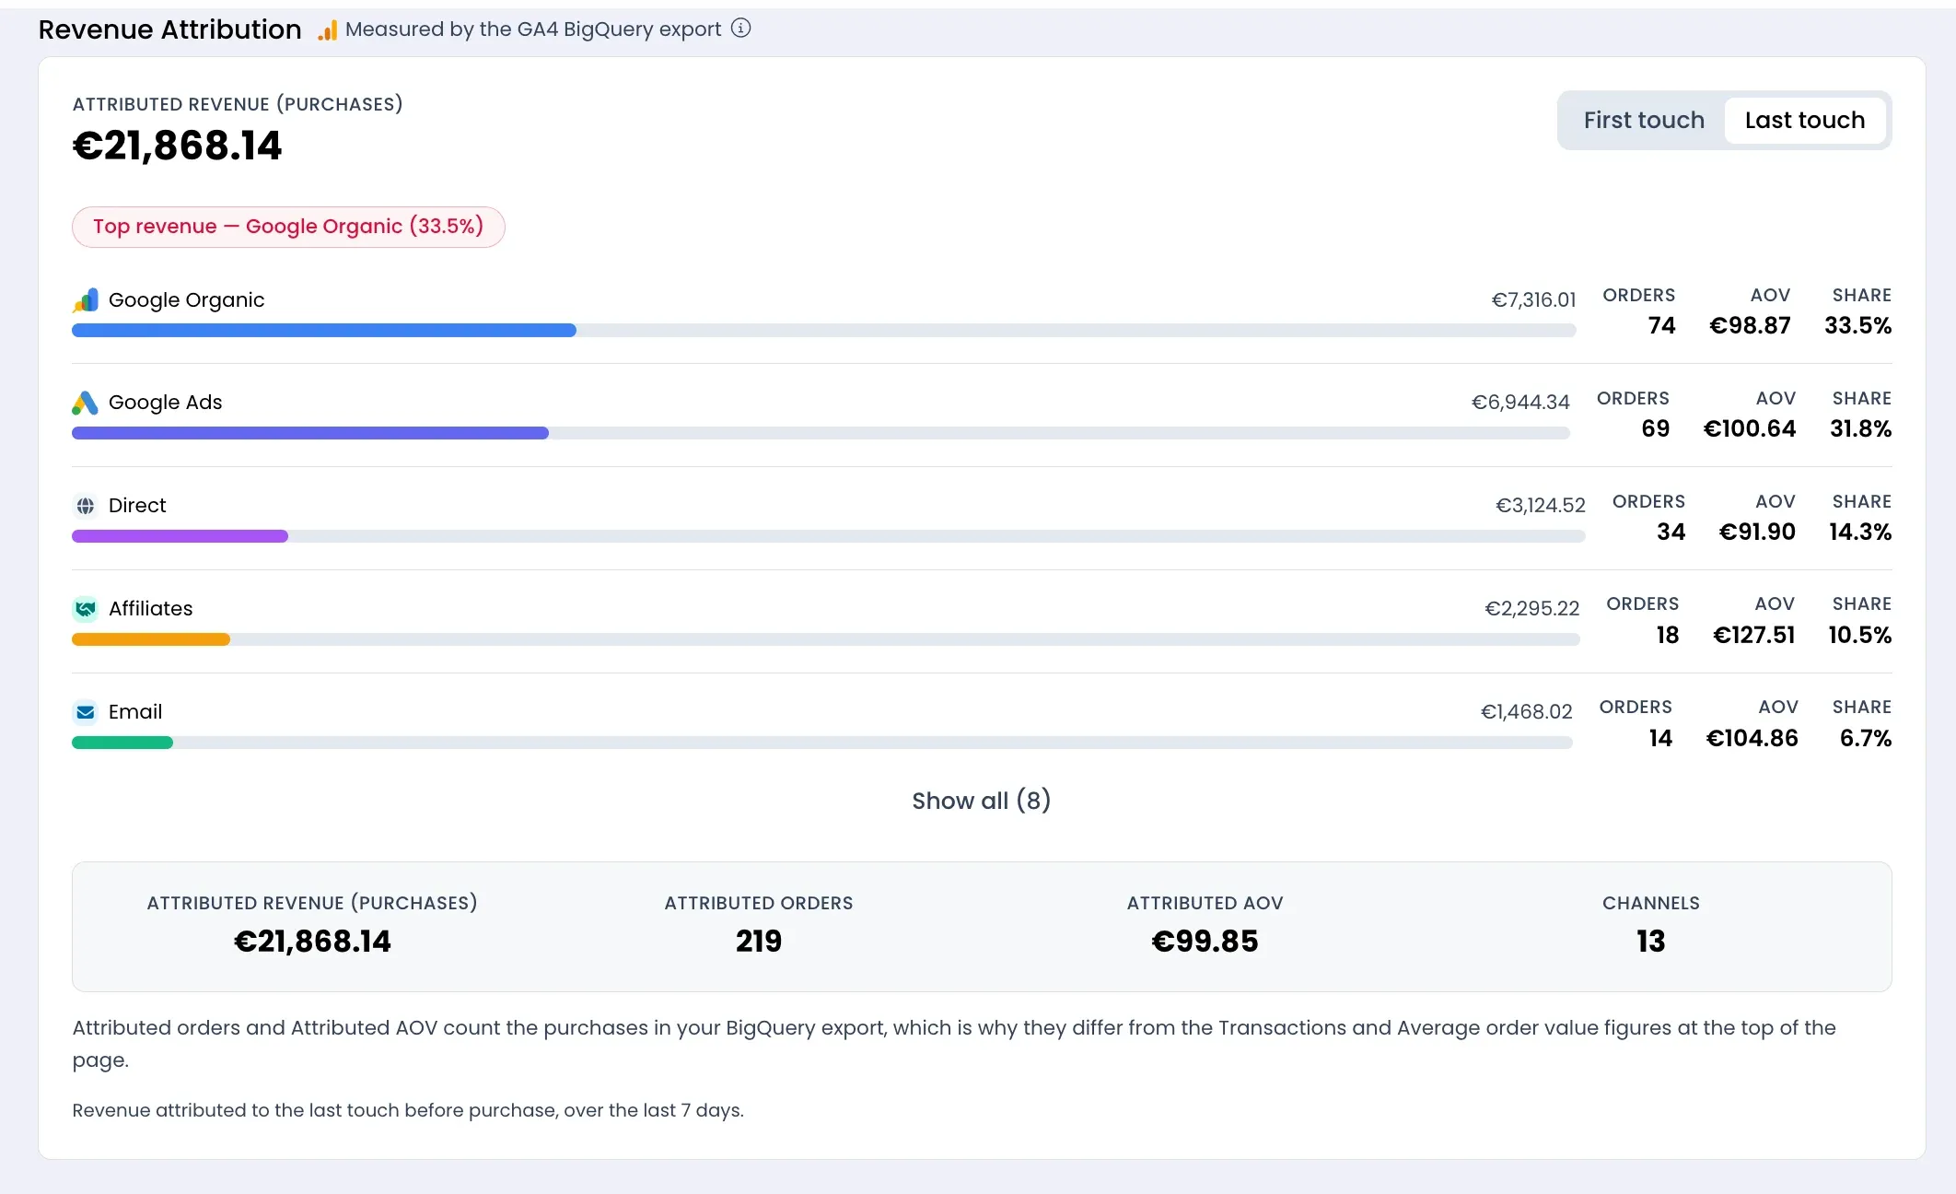
Task: Click the Google Ads logo icon
Action: 86,403
